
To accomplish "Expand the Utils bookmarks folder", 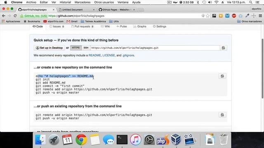I will 114,21.
